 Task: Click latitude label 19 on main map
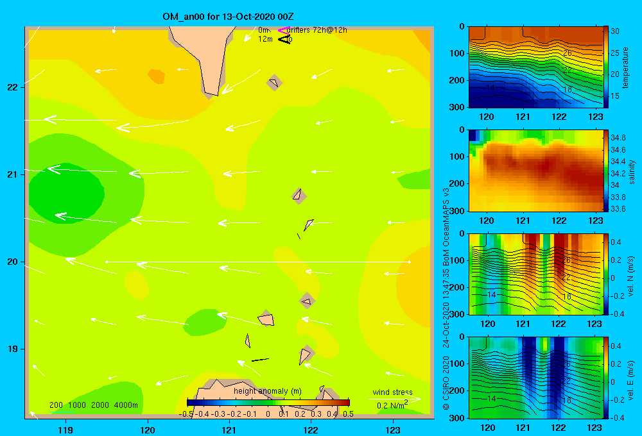(x=12, y=349)
